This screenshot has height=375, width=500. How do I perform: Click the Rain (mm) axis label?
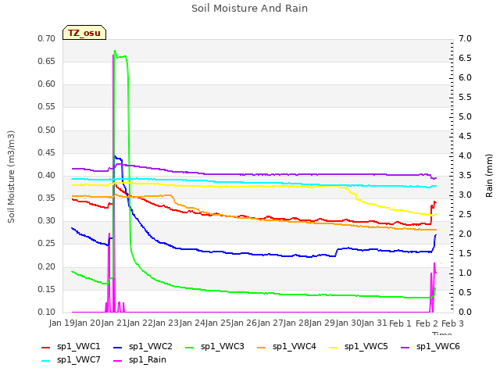click(489, 176)
